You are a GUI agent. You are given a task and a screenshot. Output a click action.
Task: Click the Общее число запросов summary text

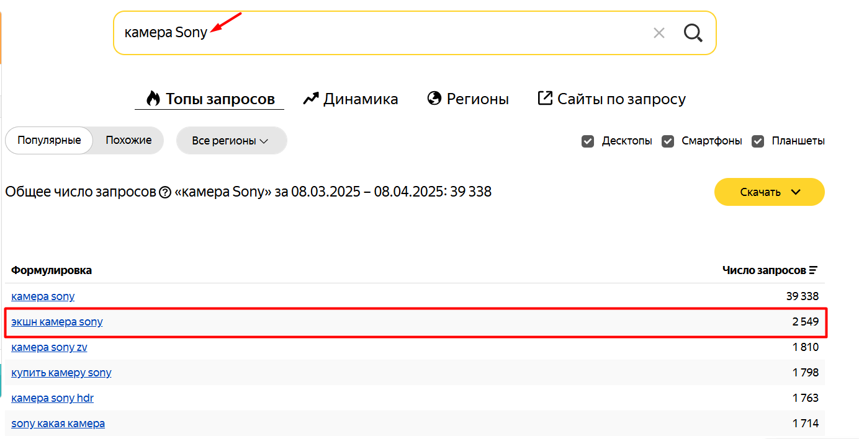click(248, 192)
